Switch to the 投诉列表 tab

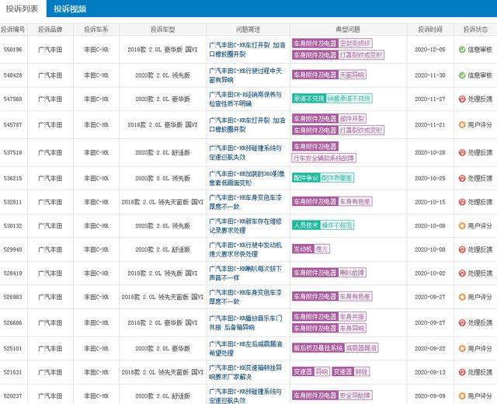coord(23,9)
